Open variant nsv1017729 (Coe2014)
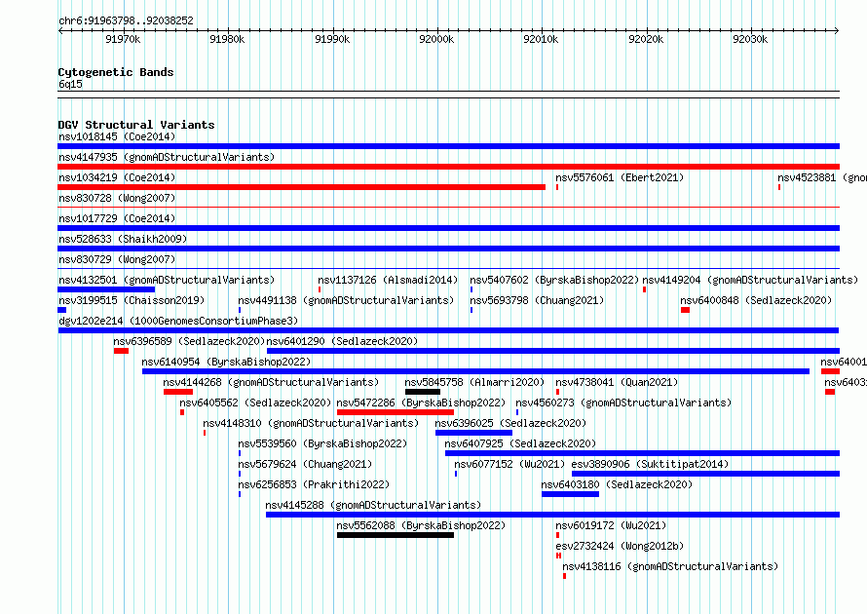Image resolution: width=867 pixels, height=614 pixels. (117, 218)
